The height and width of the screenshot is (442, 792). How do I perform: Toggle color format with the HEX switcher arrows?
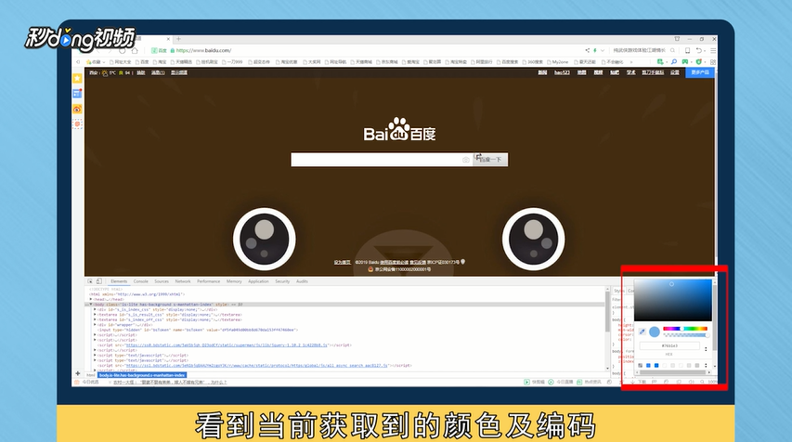click(x=706, y=348)
